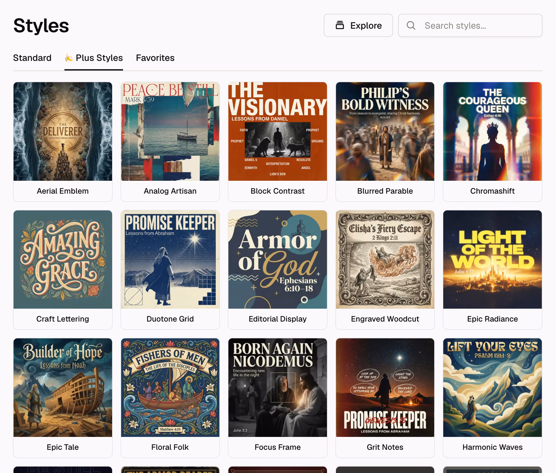Open the Favorites tab
Image resolution: width=556 pixels, height=473 pixels.
pyautogui.click(x=155, y=58)
